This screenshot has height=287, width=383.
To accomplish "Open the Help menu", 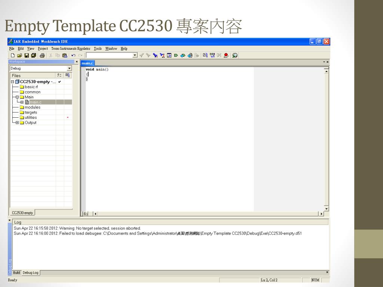I will pos(124,49).
